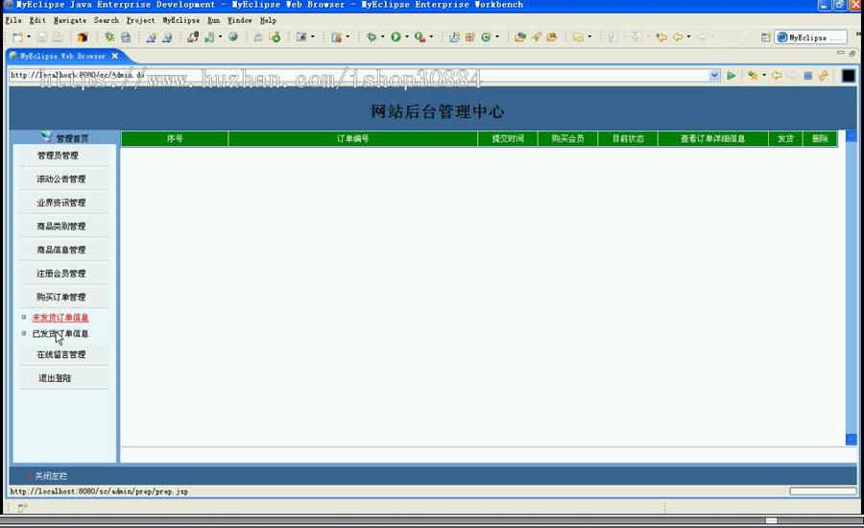Click the green Run play icon
This screenshot has width=864, height=528.
click(x=396, y=36)
